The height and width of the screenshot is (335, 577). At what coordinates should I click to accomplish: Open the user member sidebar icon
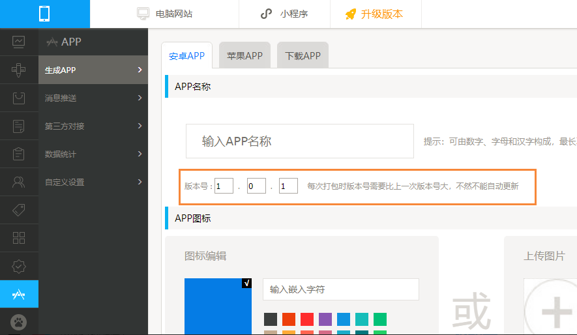click(x=19, y=182)
